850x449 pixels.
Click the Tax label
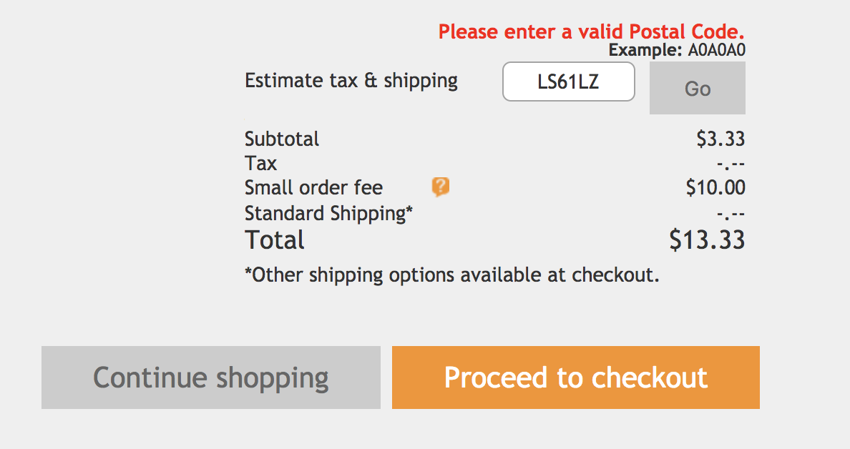[260, 164]
